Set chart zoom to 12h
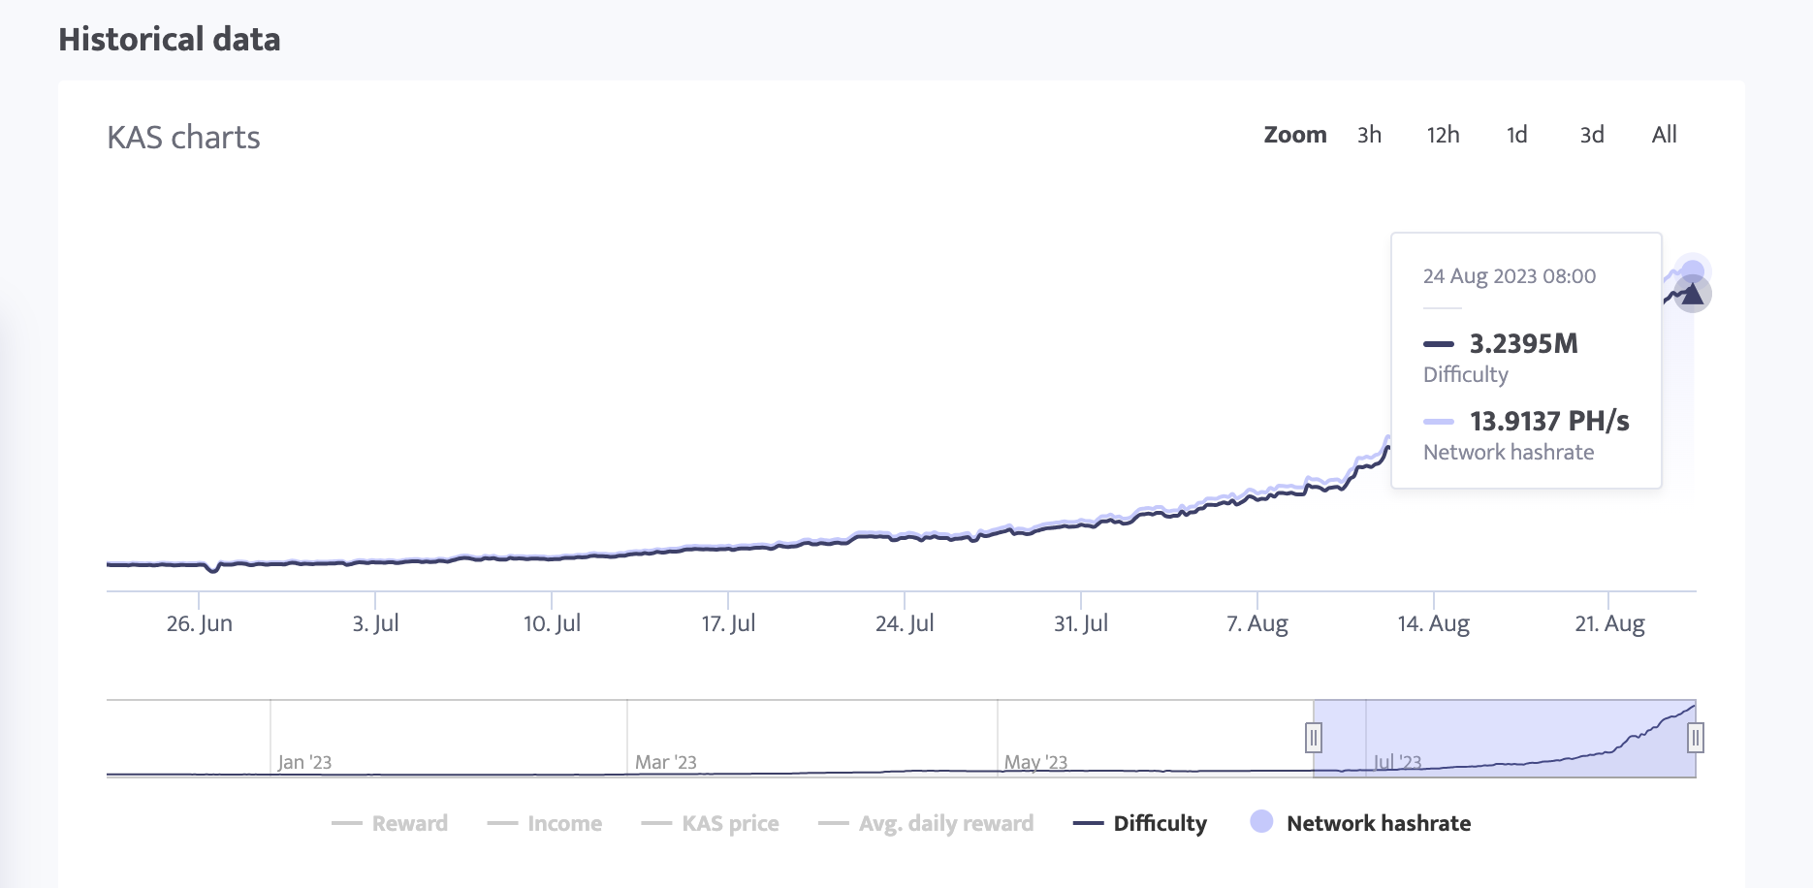 (x=1443, y=135)
